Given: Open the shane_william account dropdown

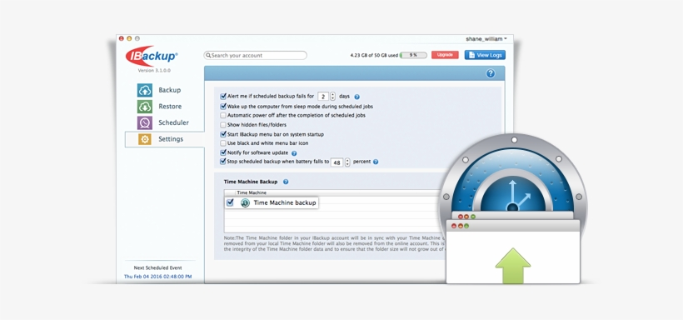Looking at the screenshot, I should point(486,39).
